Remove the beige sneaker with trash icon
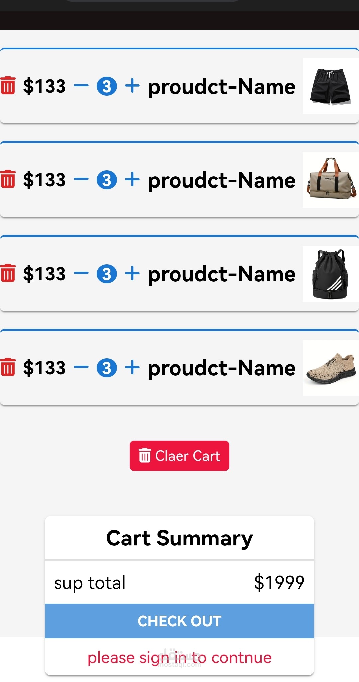 pyautogui.click(x=8, y=367)
